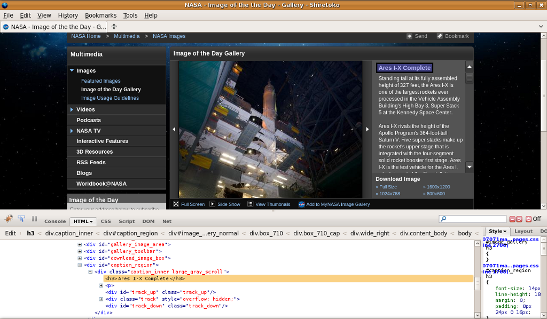Detach Firebug into a separate window

(x=519, y=219)
